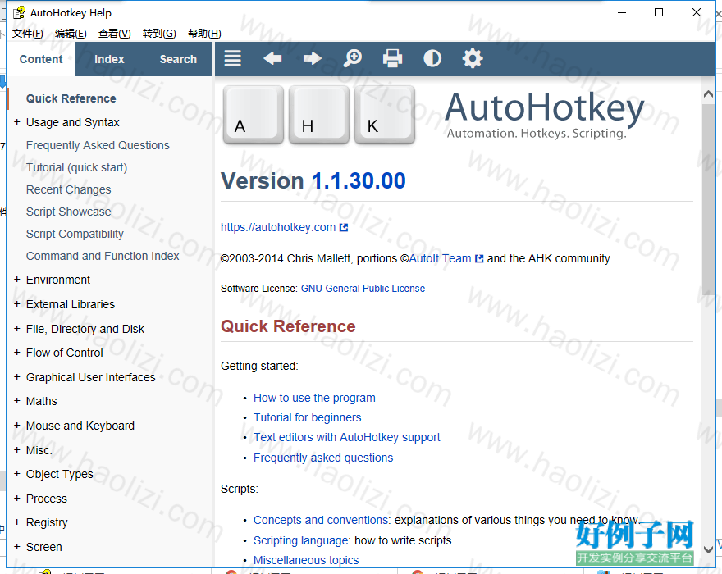This screenshot has height=574, width=722.
Task: Expand the Usage and Syntax node
Action: click(x=17, y=122)
